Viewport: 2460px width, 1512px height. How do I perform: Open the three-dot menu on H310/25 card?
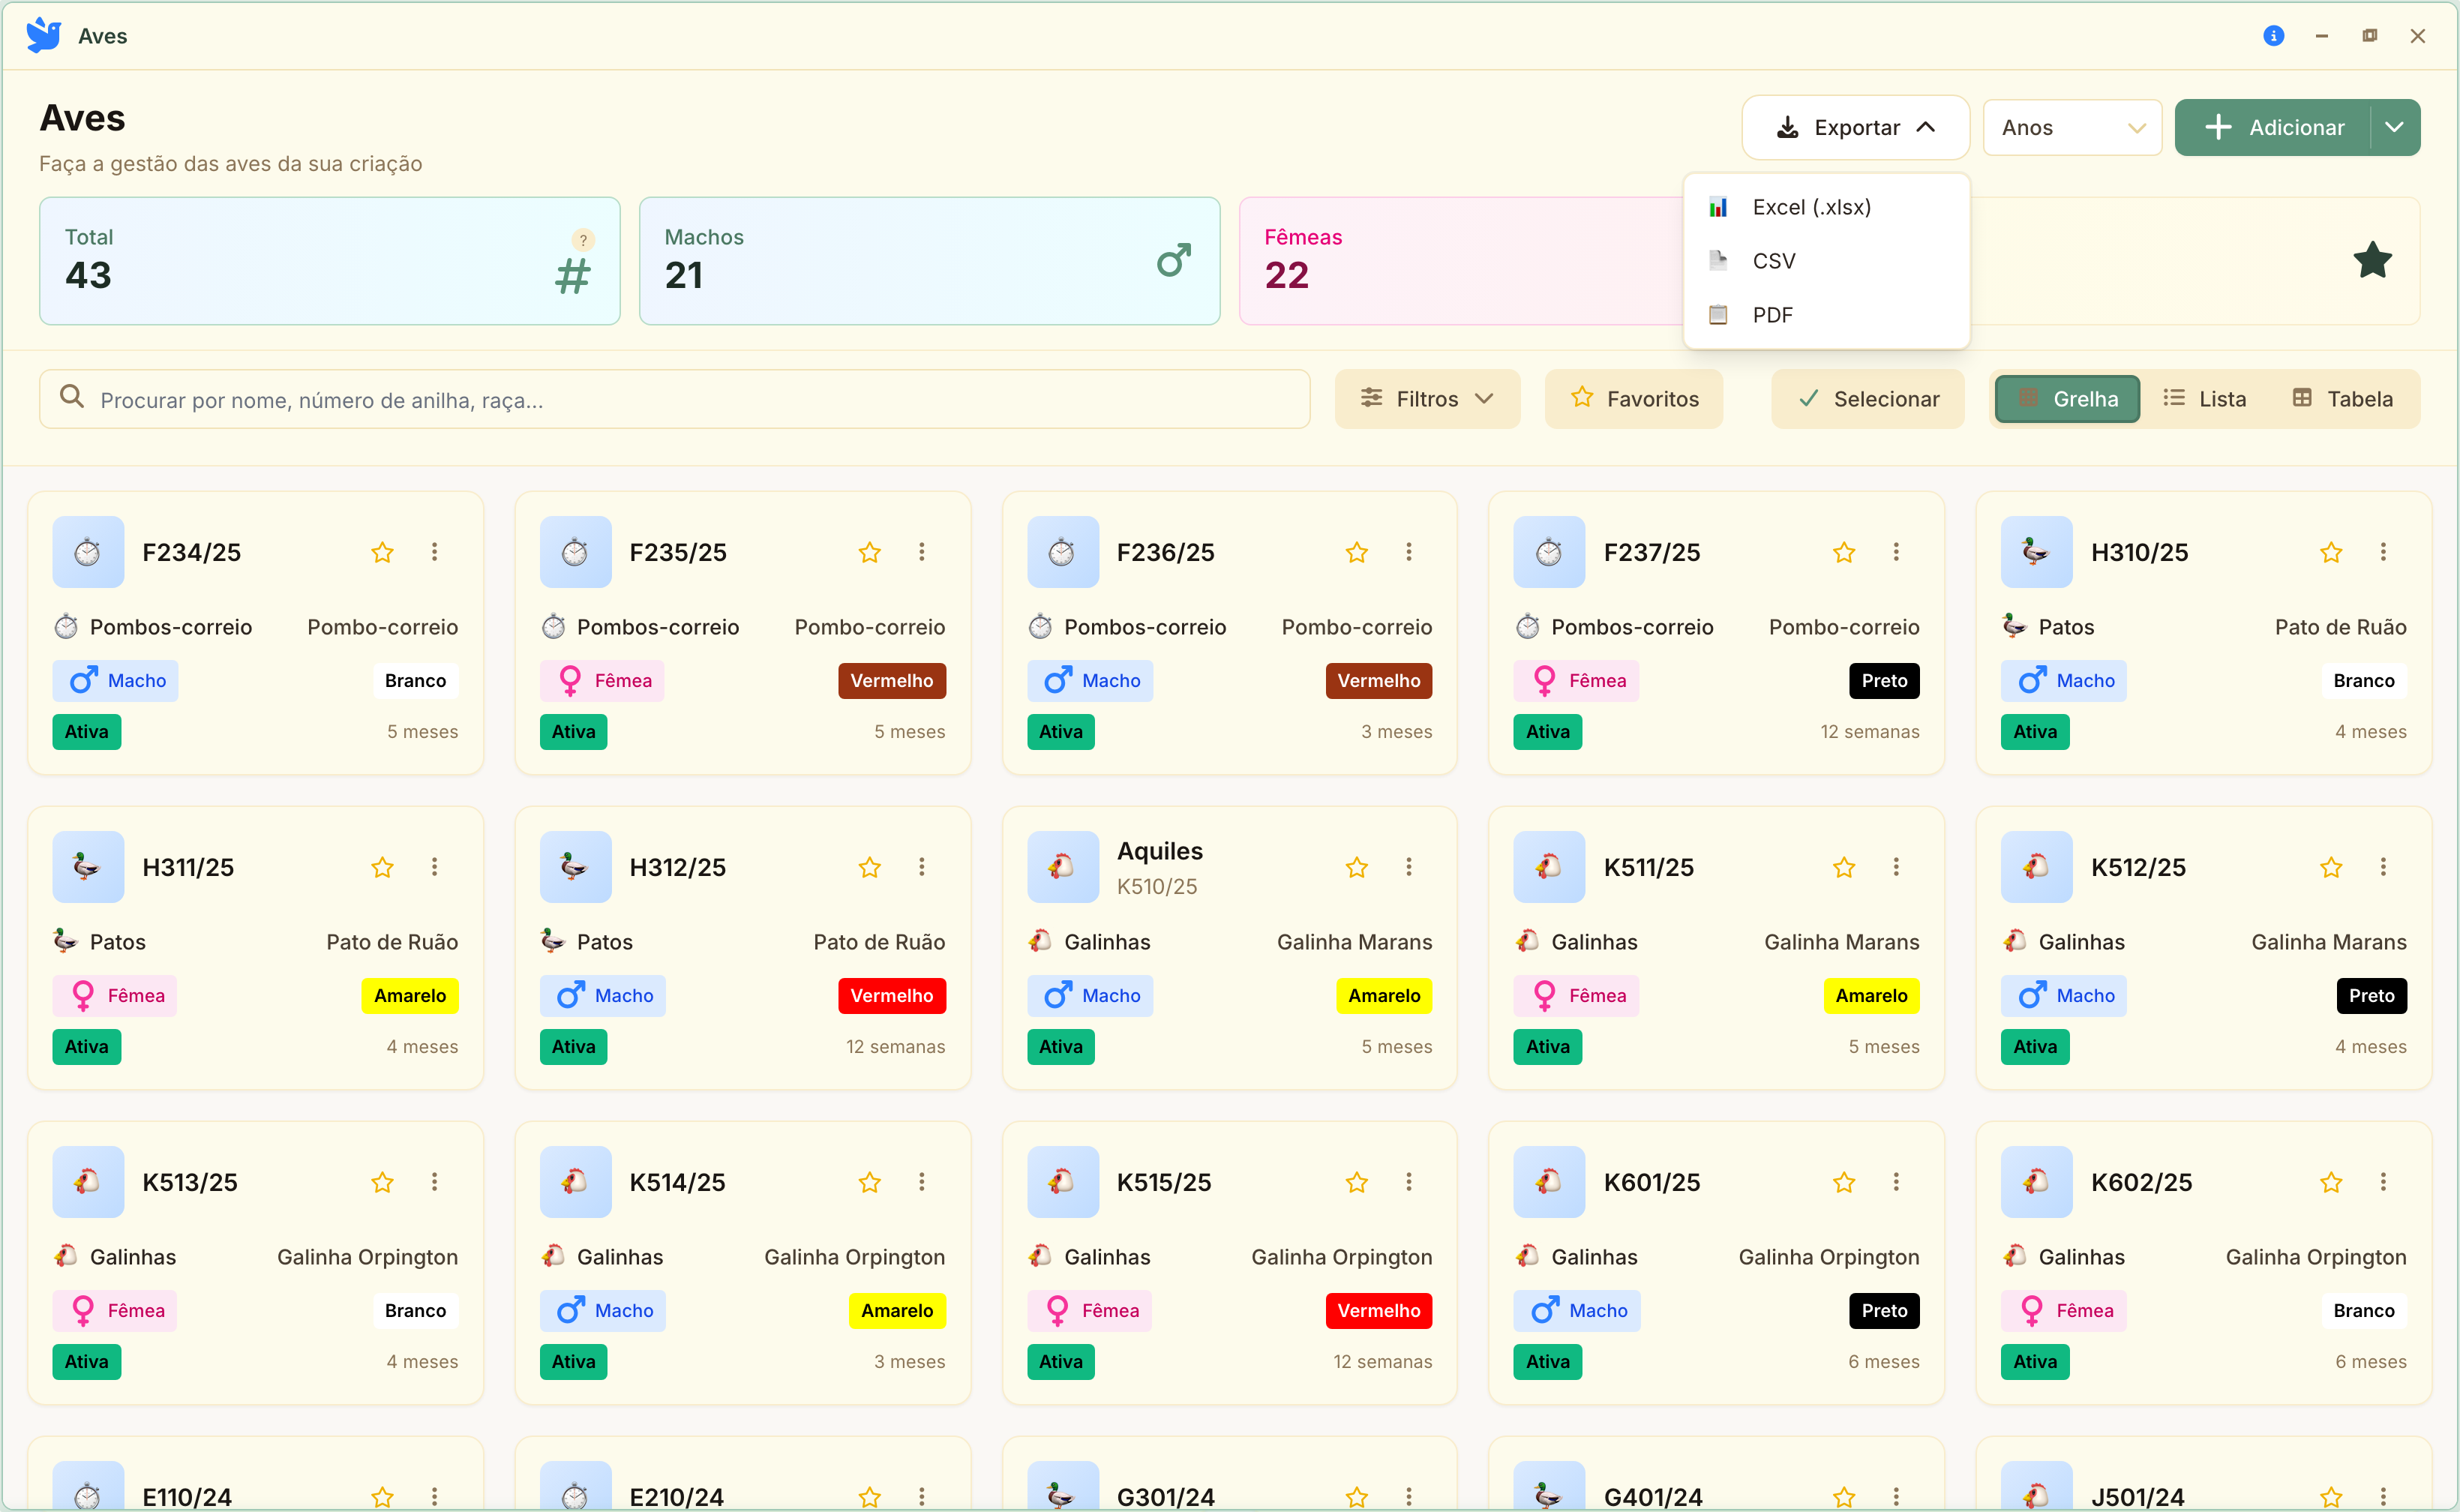pos(2383,552)
